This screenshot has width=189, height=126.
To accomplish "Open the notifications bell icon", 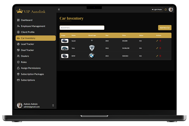I will coord(166,9).
